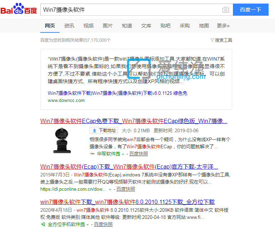Expand dropdown arrow next to pconline URL
The image size is (275, 231).
[110, 189]
